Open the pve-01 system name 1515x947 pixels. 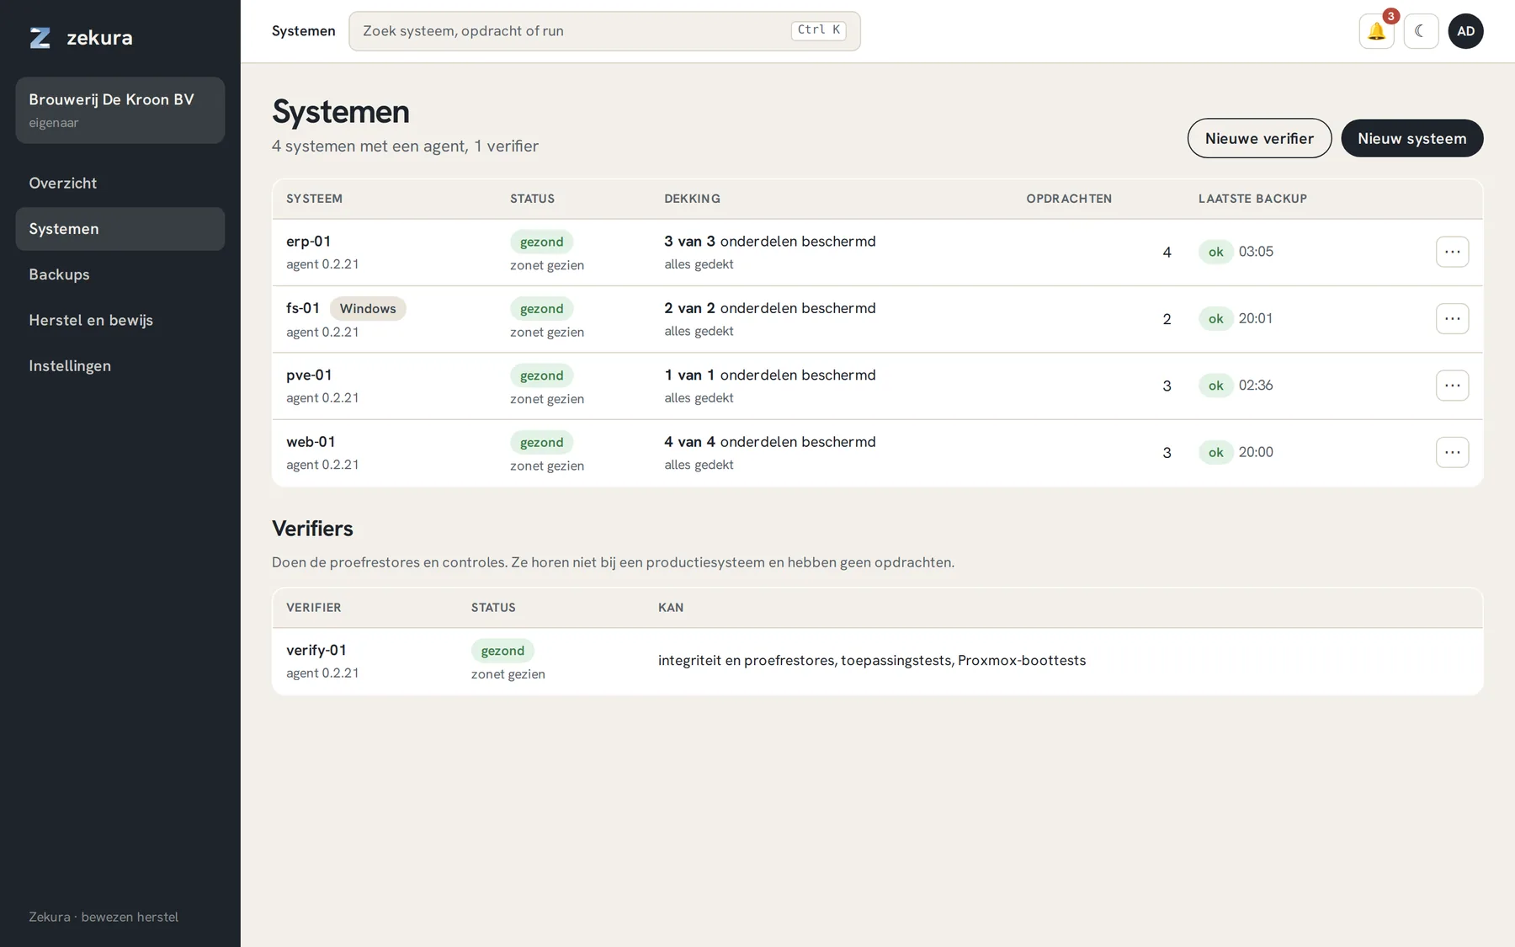[309, 375]
